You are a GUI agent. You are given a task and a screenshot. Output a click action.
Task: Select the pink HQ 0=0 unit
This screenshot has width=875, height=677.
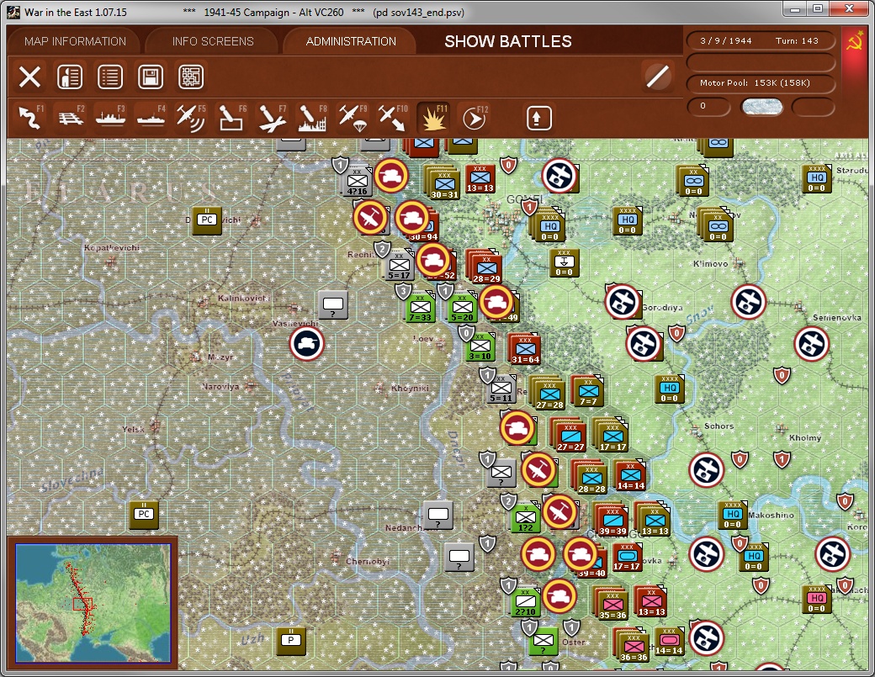pyautogui.click(x=816, y=599)
